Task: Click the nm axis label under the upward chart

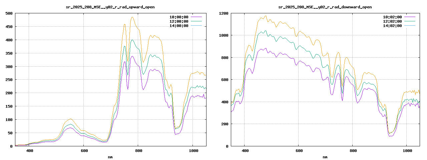Action: 110,157
